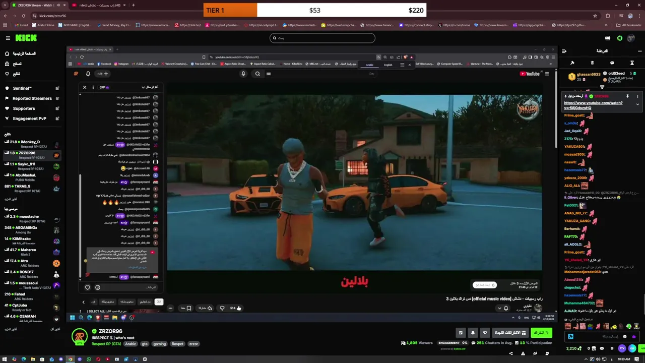The image size is (645, 363).
Task: Expand 'show more' under recommended channels
Action: [x=11, y=329]
